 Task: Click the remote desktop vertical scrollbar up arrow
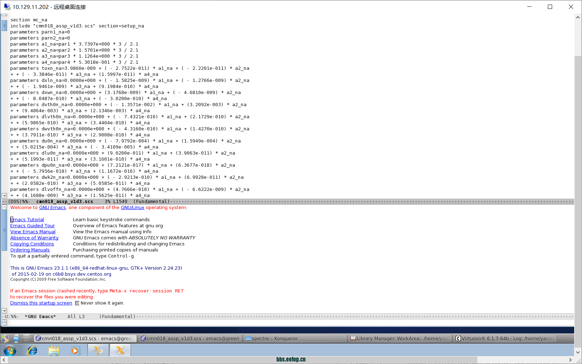point(578,17)
